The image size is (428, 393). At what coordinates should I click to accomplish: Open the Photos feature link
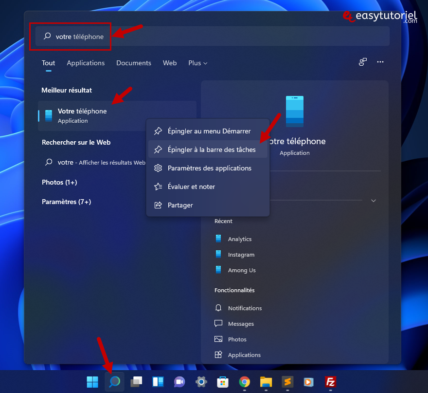[237, 339]
